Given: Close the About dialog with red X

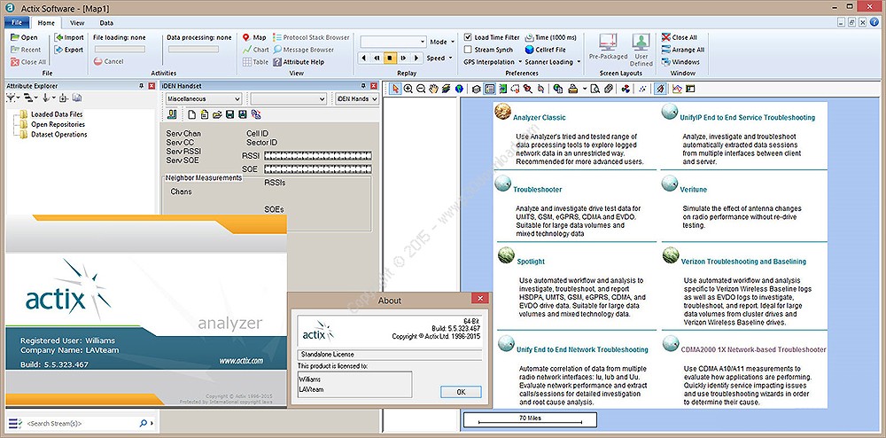Looking at the screenshot, I should point(479,299).
